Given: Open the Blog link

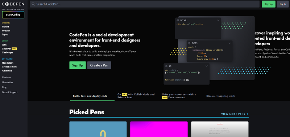Looking at the screenshot, I should click(4, 87).
